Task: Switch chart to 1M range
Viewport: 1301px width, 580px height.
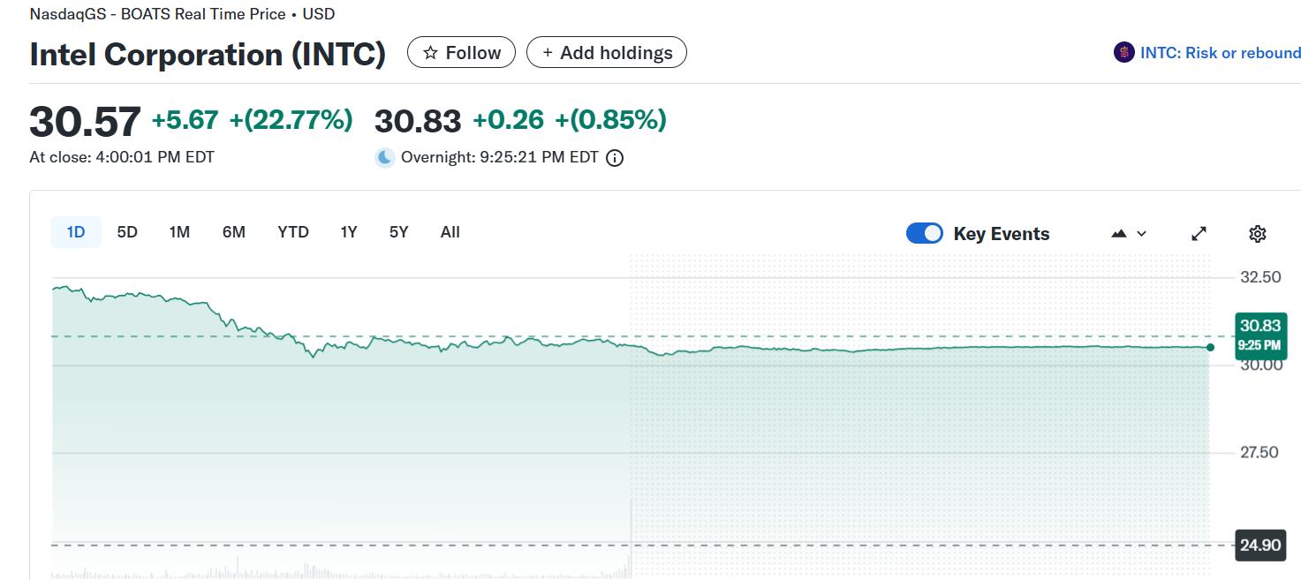Action: point(179,232)
